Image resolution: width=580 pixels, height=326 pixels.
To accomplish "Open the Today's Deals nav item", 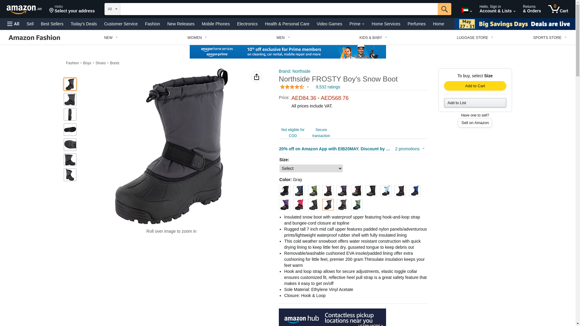I will coord(84,24).
